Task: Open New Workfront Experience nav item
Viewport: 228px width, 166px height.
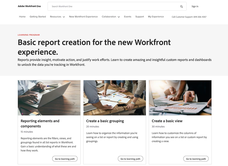Action: coord(83,16)
